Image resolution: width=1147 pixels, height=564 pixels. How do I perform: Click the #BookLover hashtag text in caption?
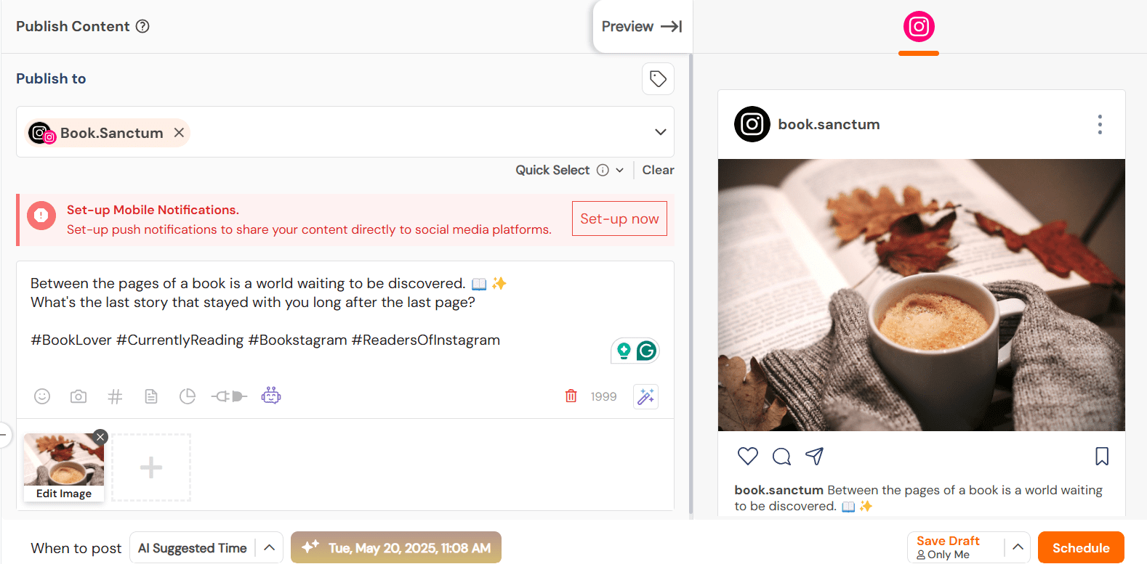tap(71, 340)
